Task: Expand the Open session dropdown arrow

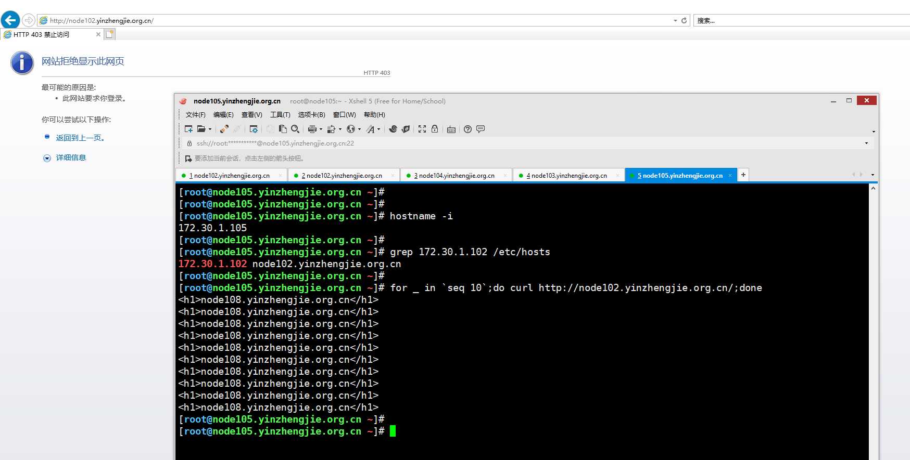Action: point(210,129)
